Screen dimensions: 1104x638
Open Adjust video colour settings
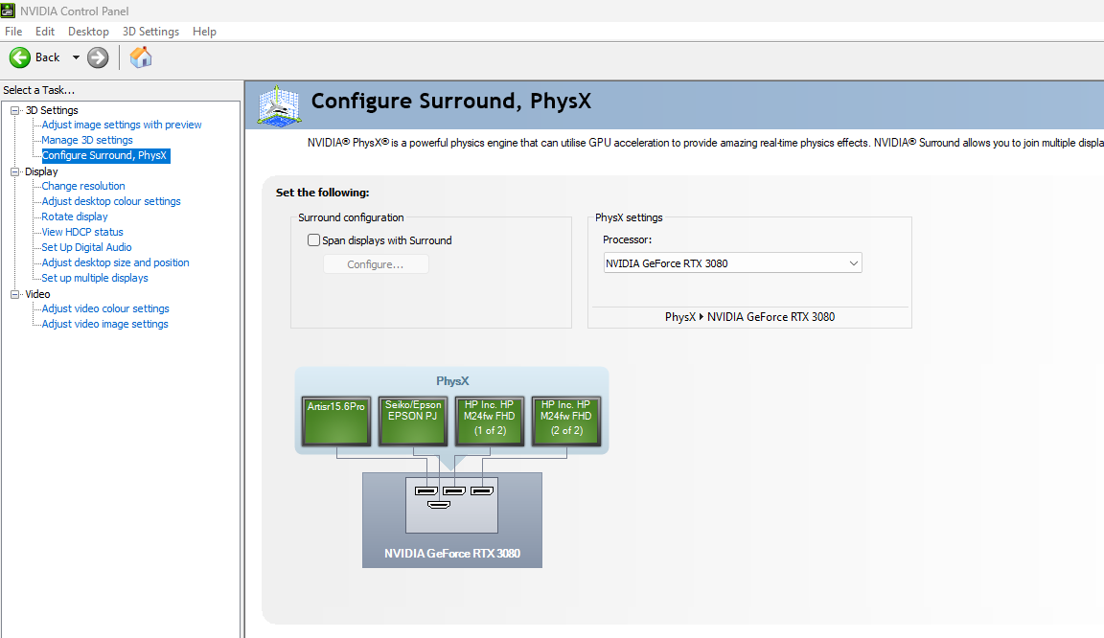pos(104,308)
